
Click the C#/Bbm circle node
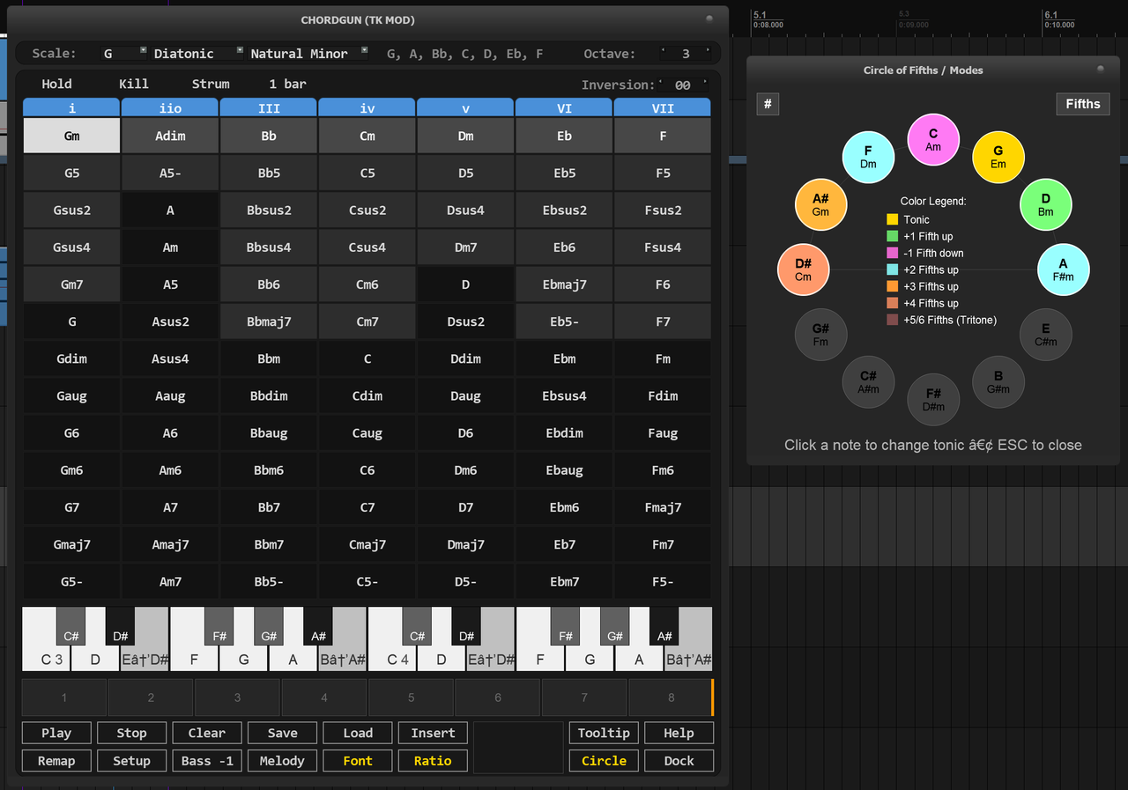click(868, 381)
